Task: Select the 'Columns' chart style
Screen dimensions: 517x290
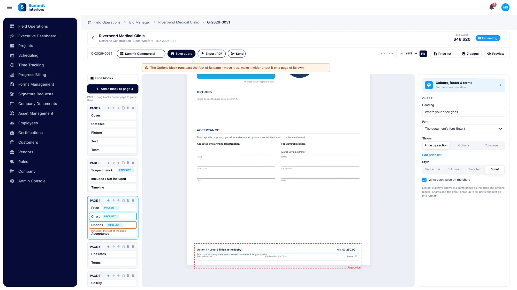Action: (453, 169)
